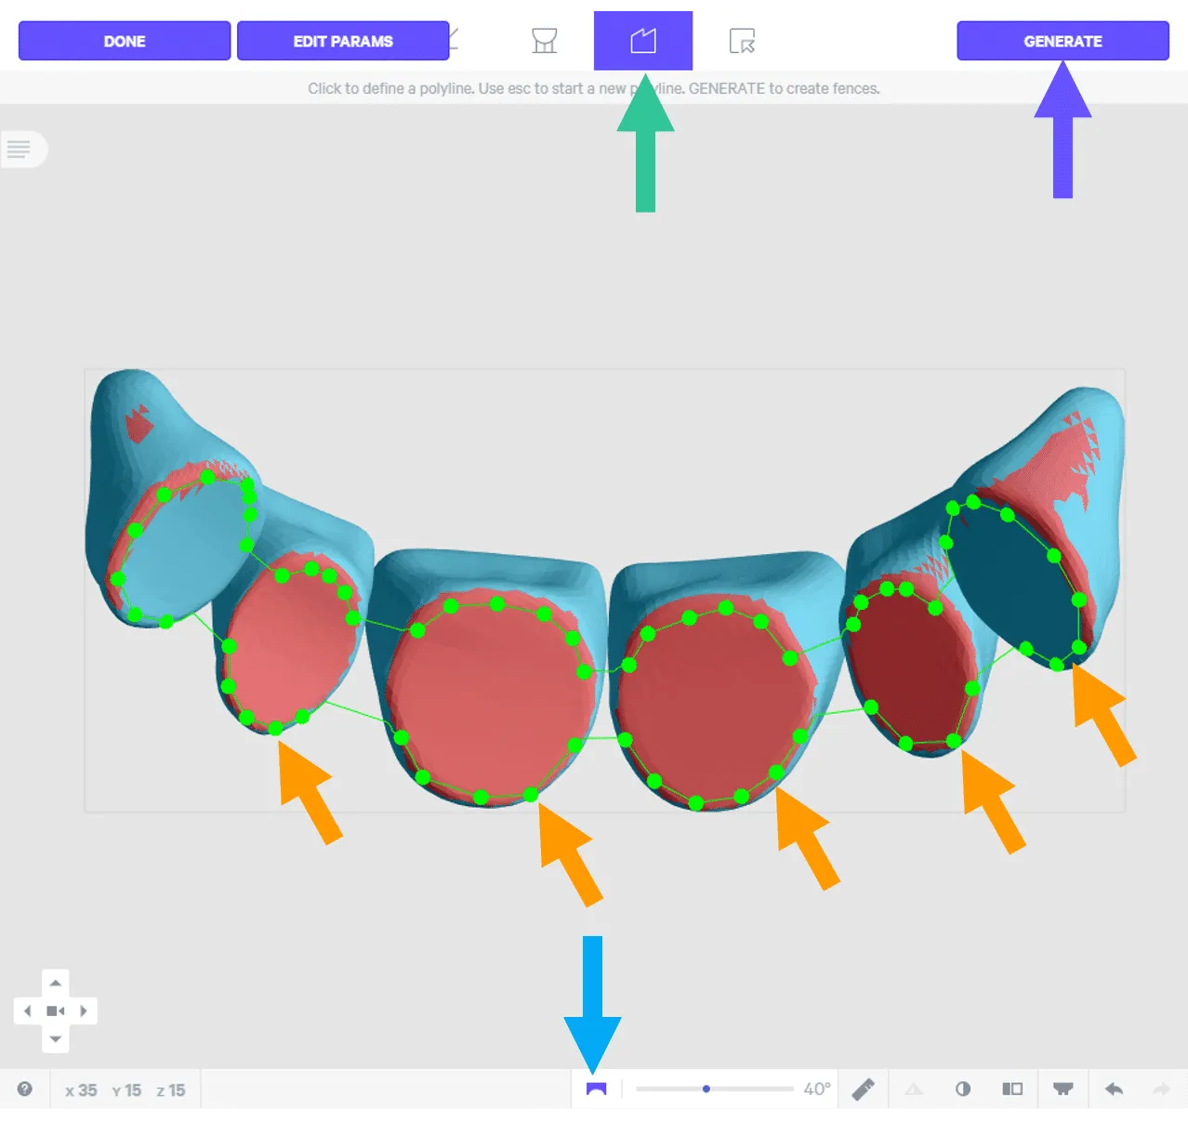
Task: Click the DONE button
Action: click(x=125, y=41)
